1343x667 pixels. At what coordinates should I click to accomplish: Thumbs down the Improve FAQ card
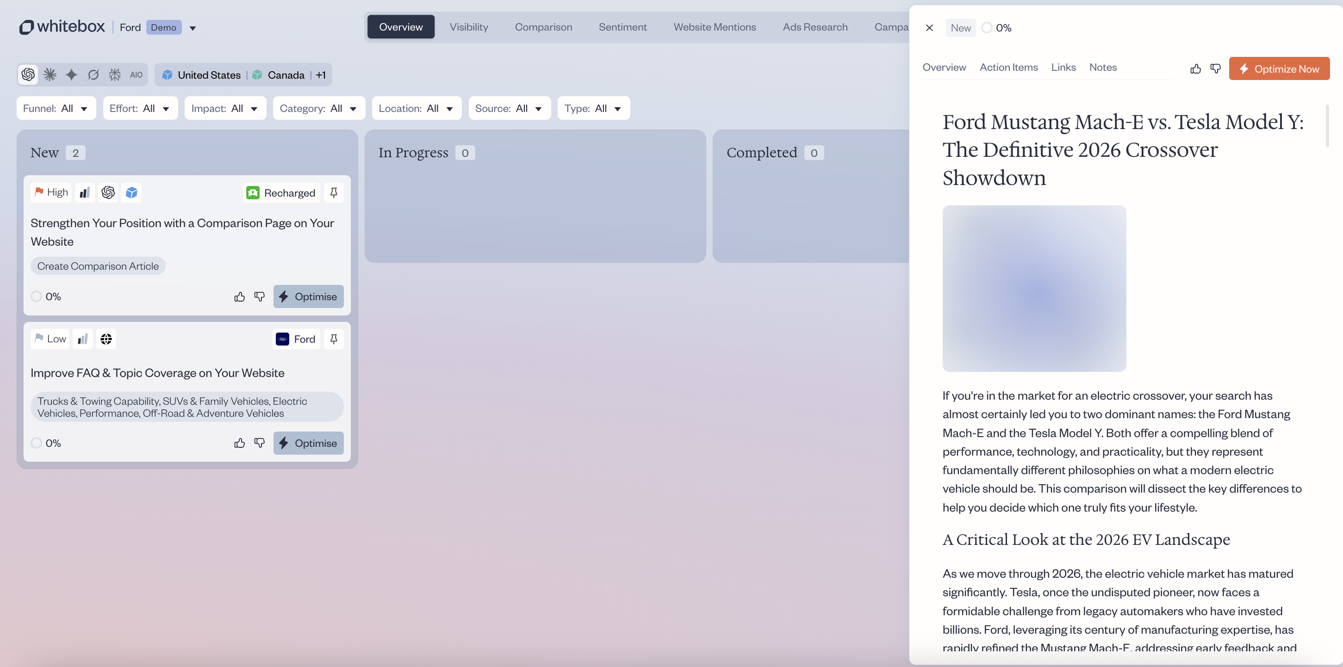[x=259, y=443]
